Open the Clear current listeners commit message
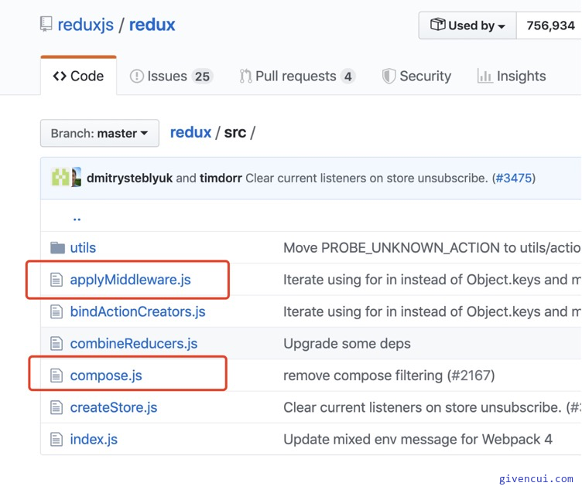The height and width of the screenshot is (493, 582). [x=366, y=178]
